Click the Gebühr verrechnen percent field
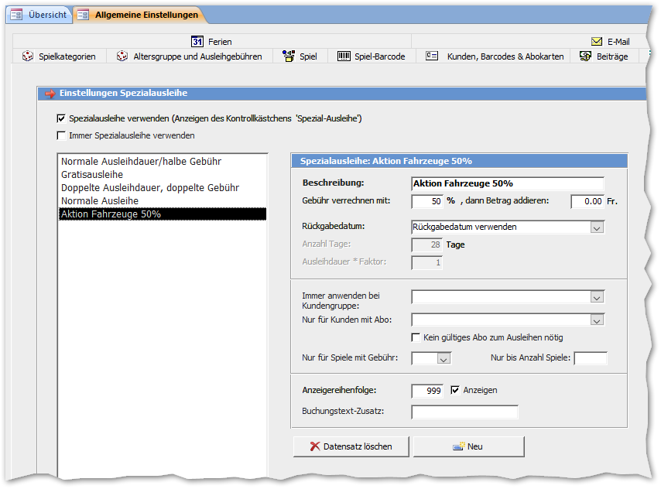This screenshot has height=489, width=661. point(427,201)
